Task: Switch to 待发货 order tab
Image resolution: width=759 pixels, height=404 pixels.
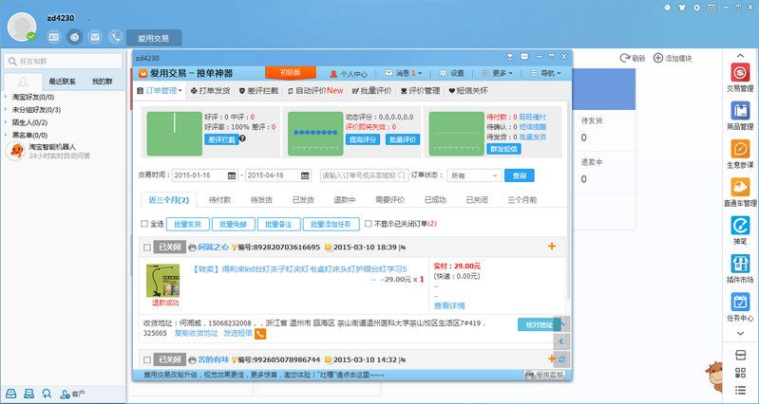Action: 261,199
